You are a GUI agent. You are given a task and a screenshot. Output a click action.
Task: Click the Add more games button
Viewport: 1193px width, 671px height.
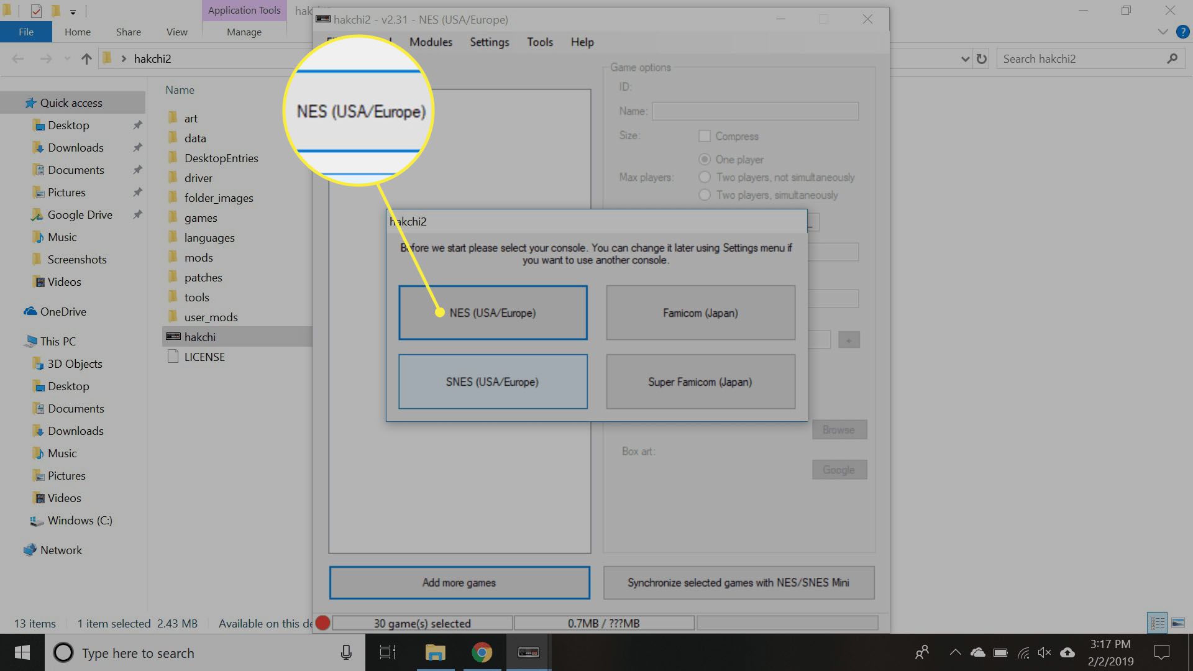click(x=459, y=583)
